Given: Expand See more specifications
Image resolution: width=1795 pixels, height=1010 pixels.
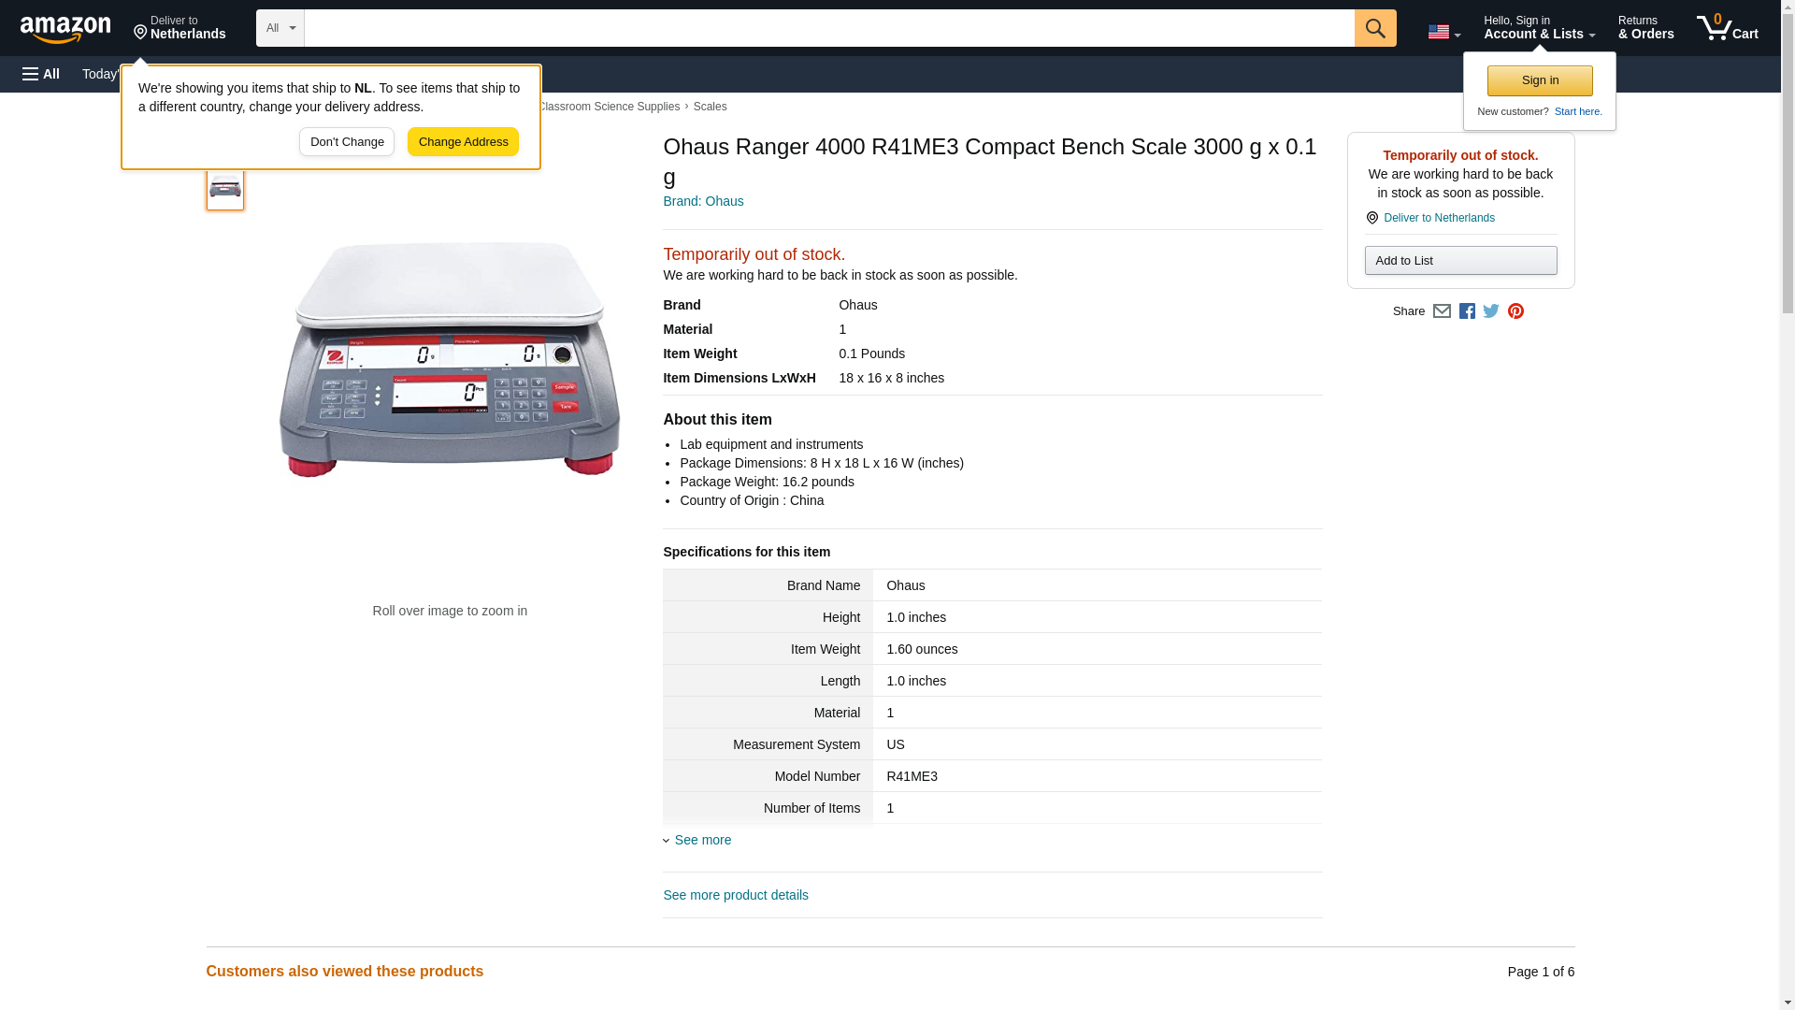Looking at the screenshot, I should 702,840.
